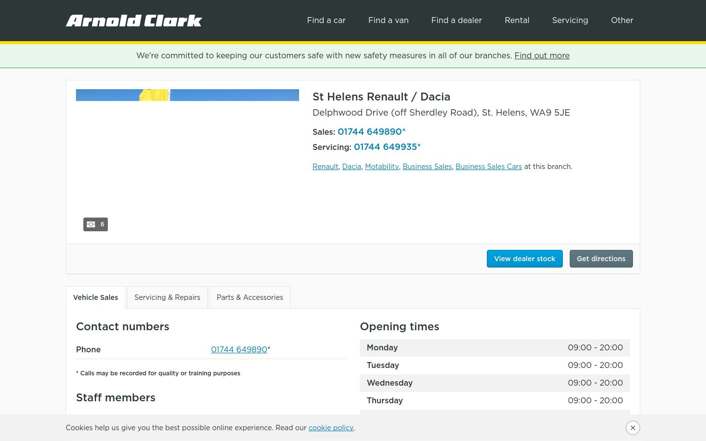Dismiss the cookie notice with the close icon
Image resolution: width=706 pixels, height=441 pixels.
633,428
